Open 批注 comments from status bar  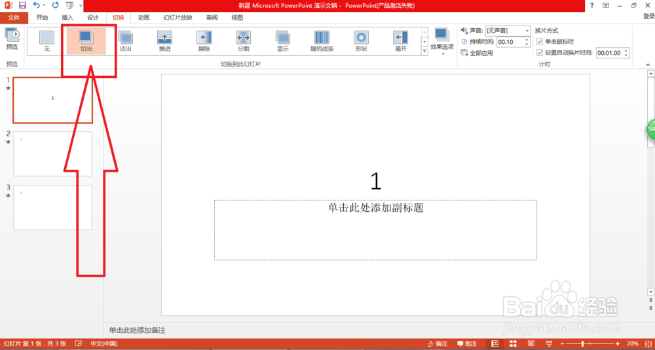[467, 343]
